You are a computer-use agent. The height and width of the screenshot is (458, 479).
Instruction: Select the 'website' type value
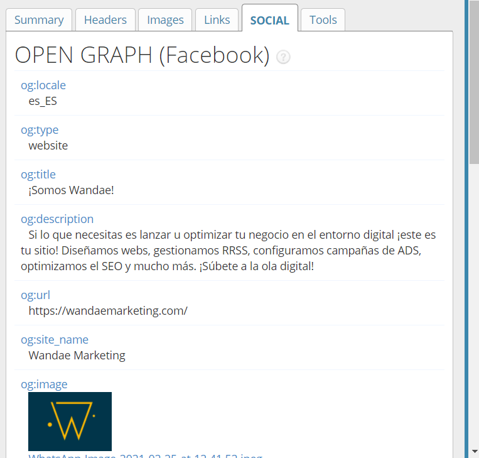tap(48, 146)
